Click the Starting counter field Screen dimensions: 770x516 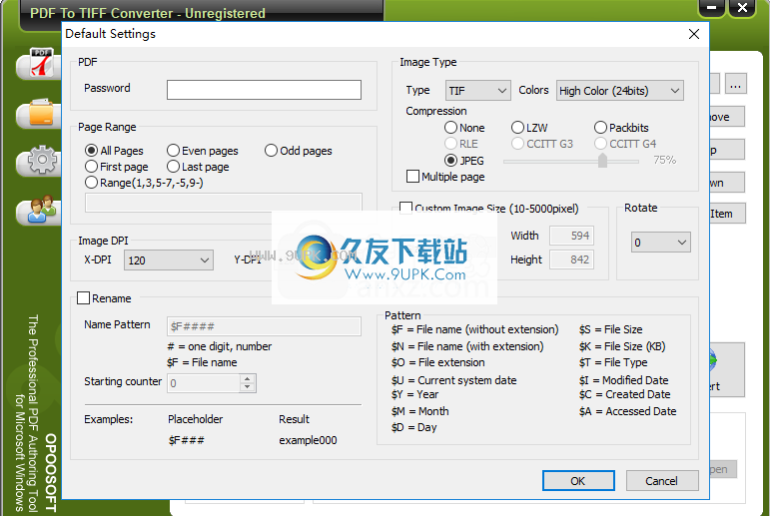pos(204,383)
